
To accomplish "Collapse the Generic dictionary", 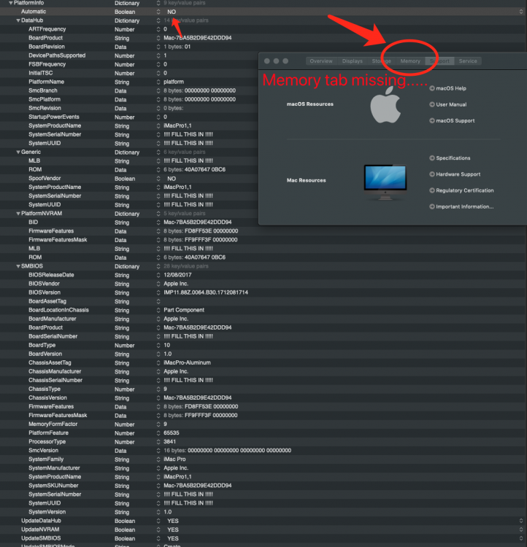I will [18, 152].
